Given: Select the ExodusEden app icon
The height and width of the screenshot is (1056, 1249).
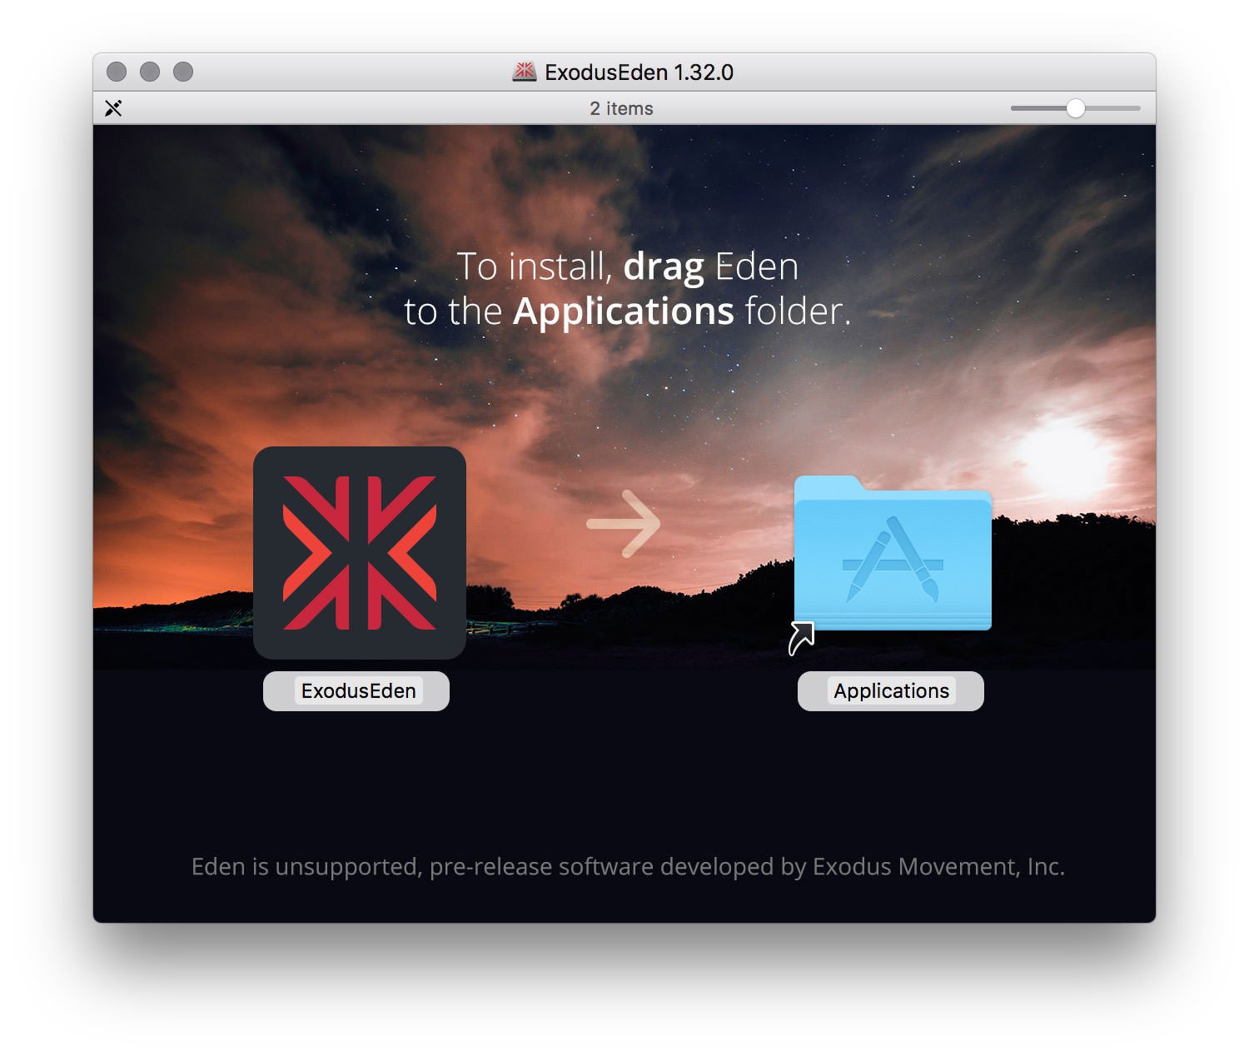Looking at the screenshot, I should pos(360,553).
